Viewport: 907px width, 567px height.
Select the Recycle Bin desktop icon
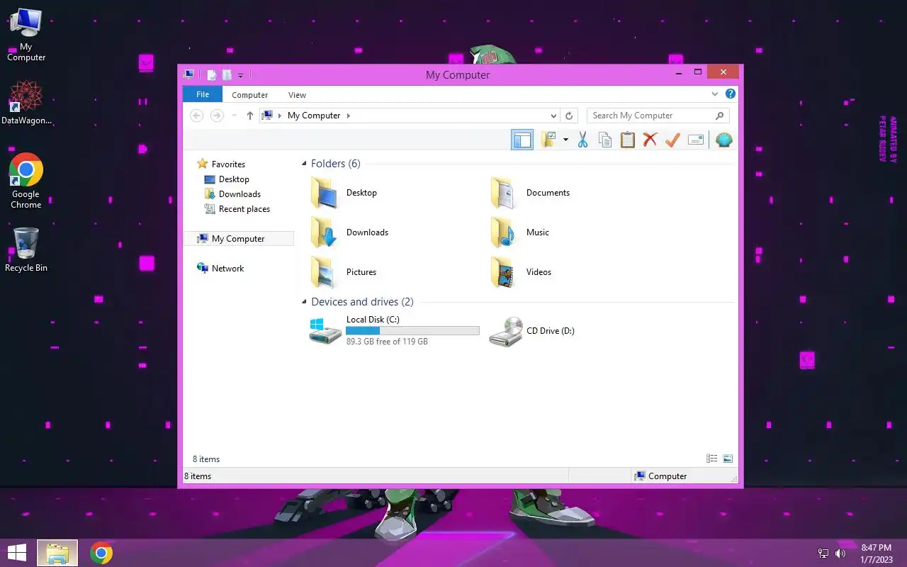coord(26,249)
